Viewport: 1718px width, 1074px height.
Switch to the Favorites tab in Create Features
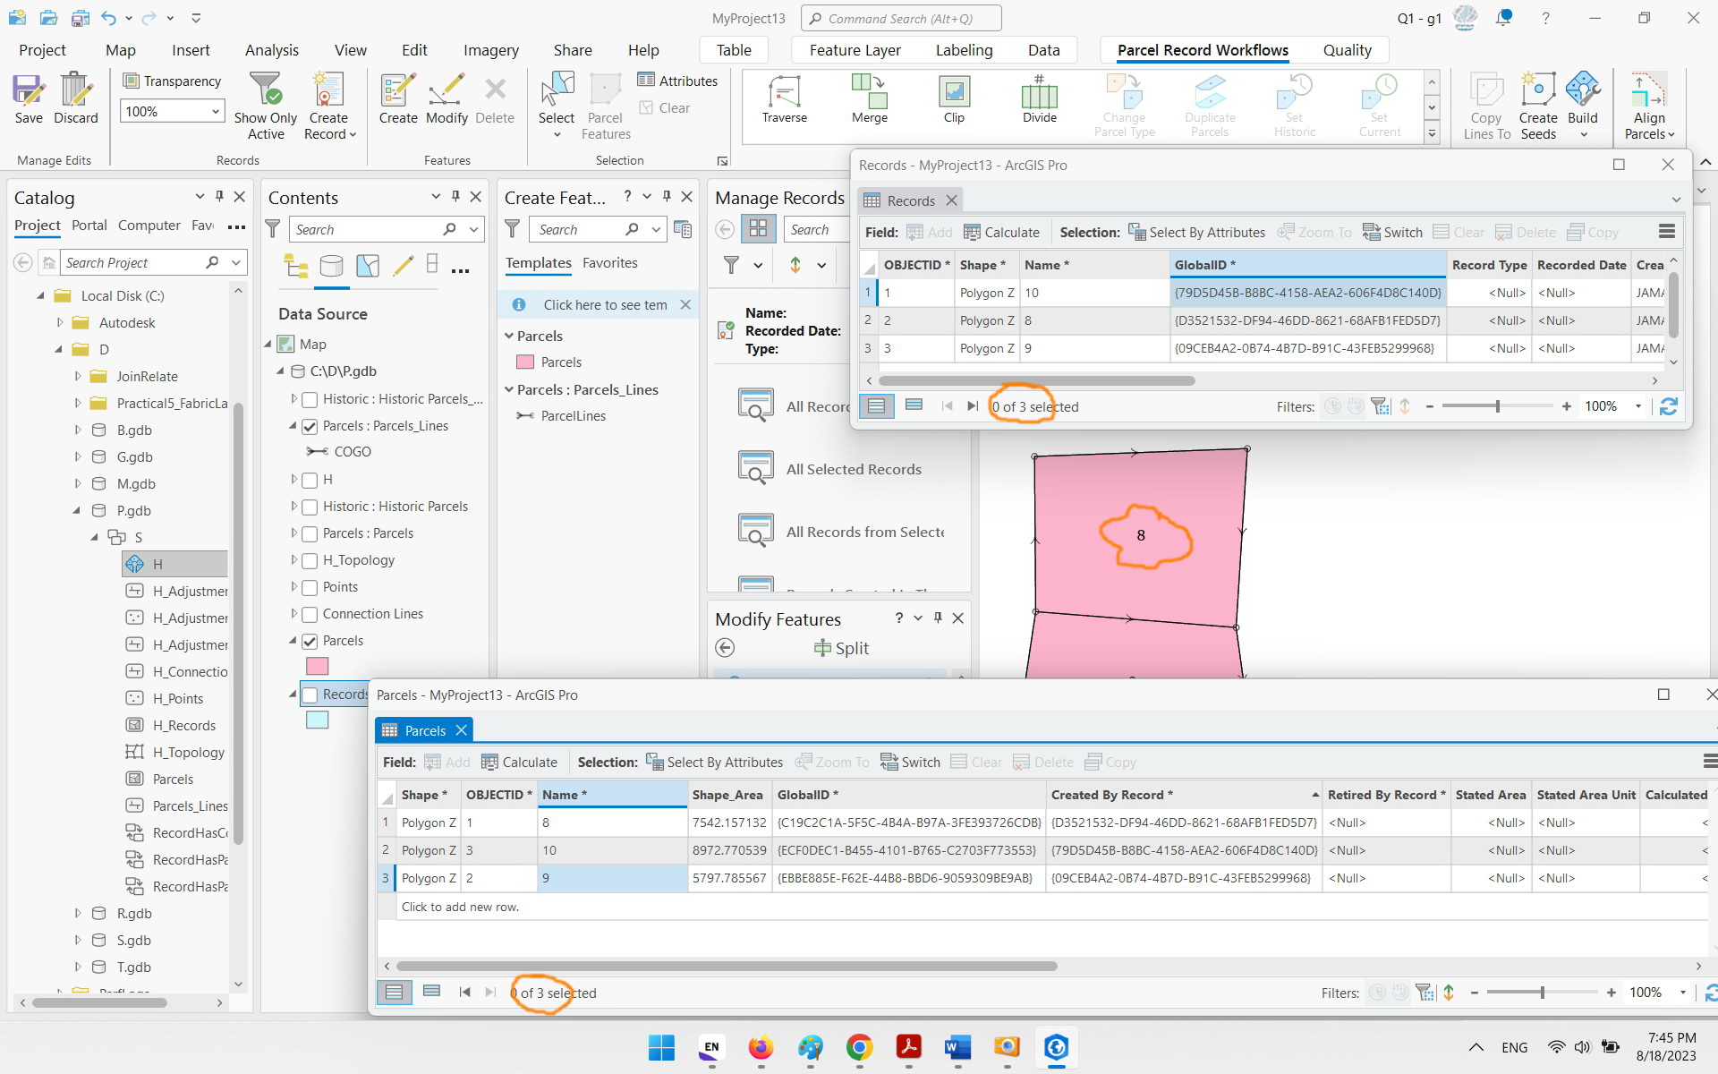pyautogui.click(x=609, y=262)
